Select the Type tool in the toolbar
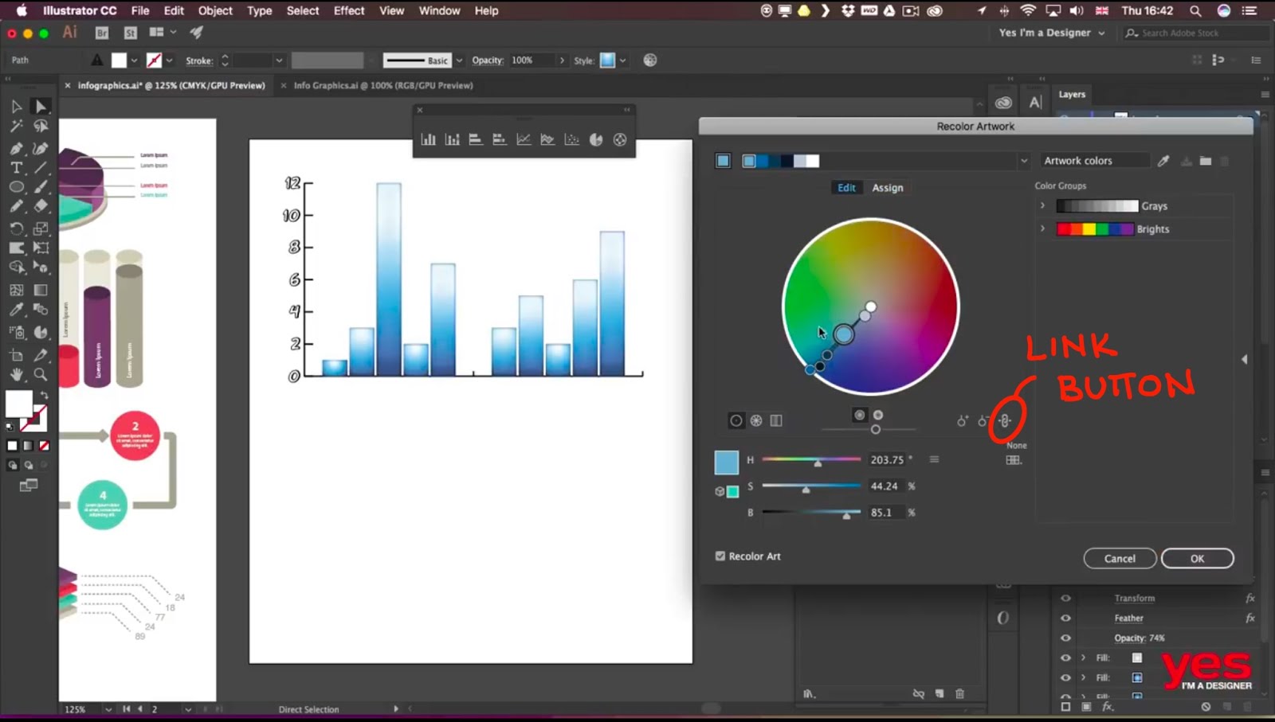 pyautogui.click(x=16, y=167)
